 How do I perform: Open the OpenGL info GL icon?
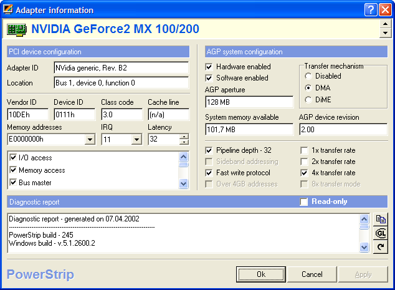click(381, 233)
